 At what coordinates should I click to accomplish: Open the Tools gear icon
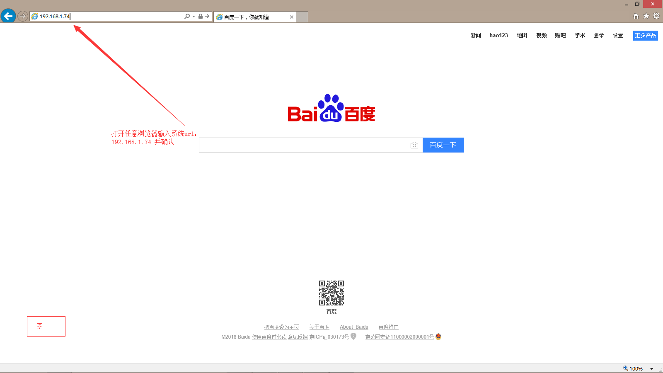pos(656,16)
